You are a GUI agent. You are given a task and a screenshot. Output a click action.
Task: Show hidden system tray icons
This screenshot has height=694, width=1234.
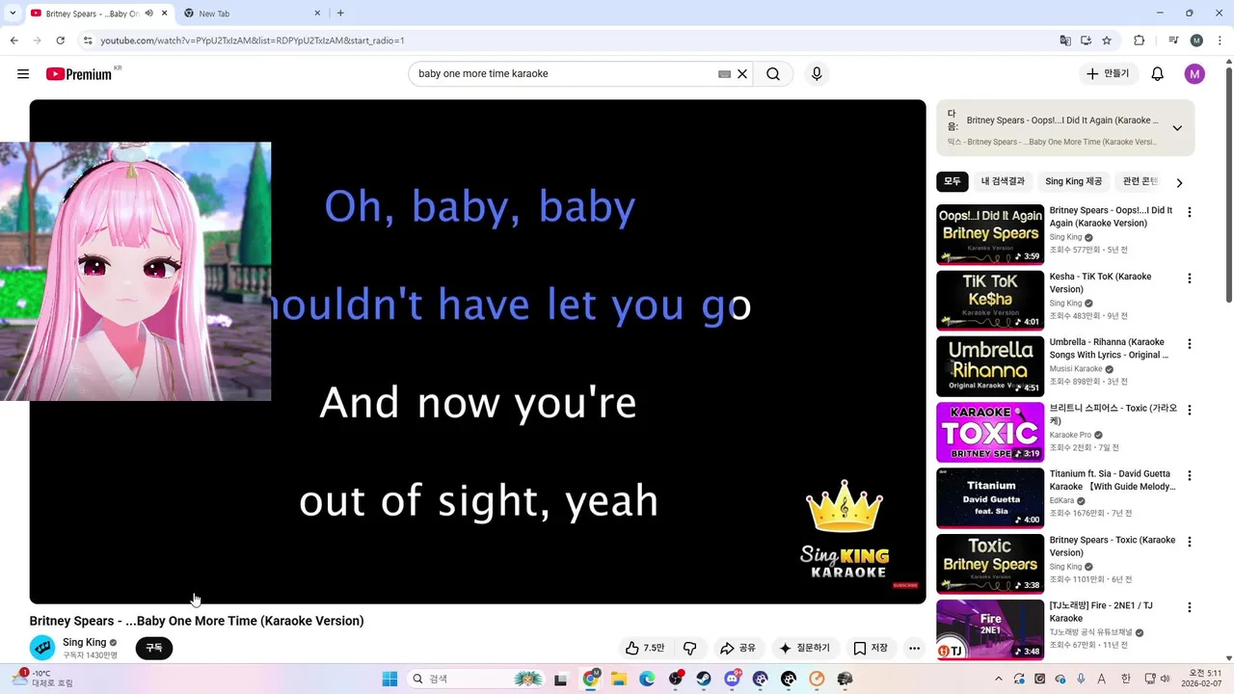click(x=998, y=679)
